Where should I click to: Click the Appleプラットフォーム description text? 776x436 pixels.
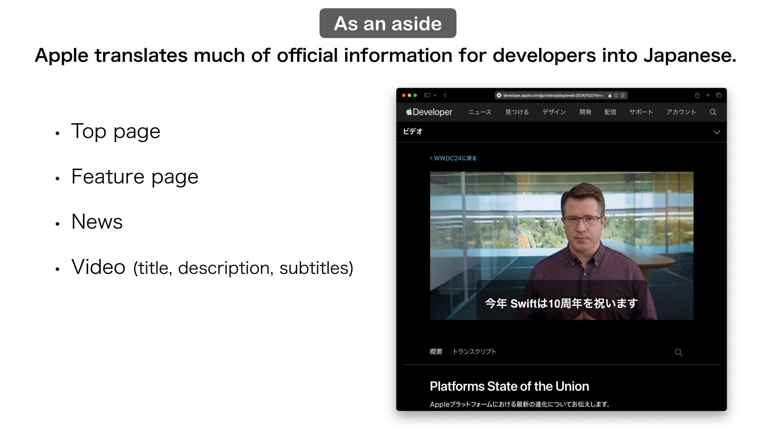pyautogui.click(x=521, y=404)
